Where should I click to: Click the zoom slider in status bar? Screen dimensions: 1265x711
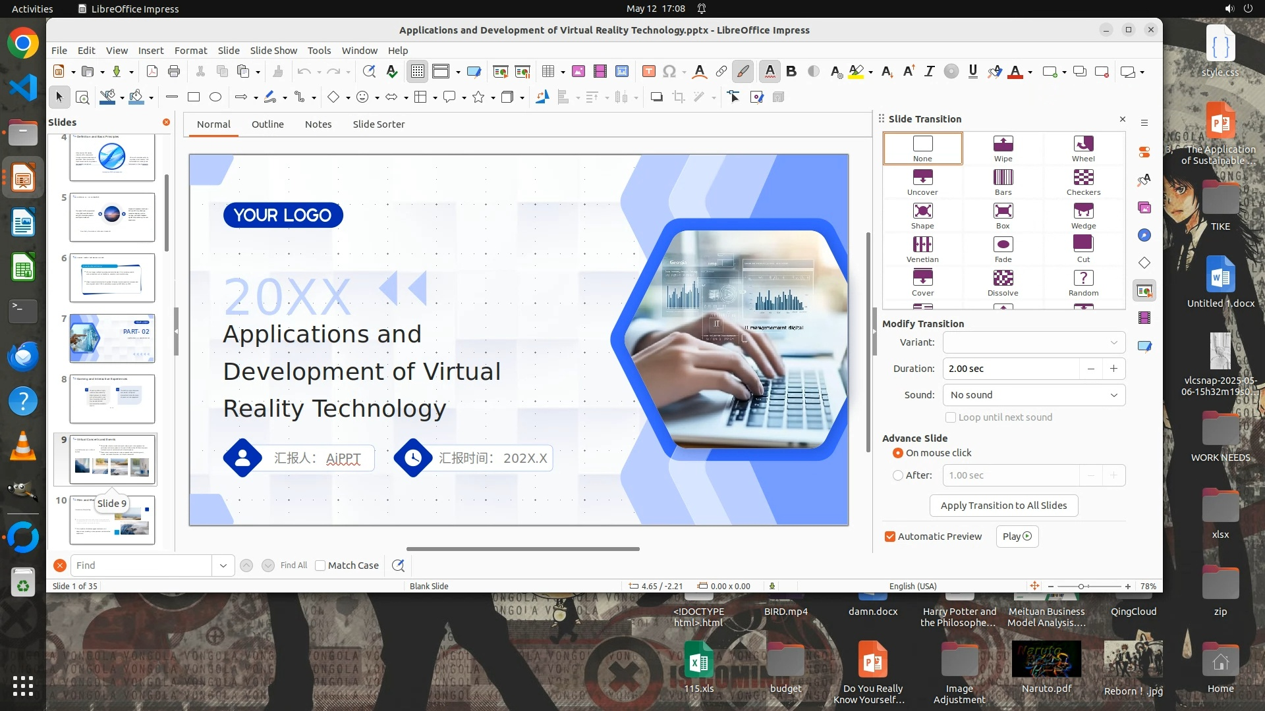[x=1081, y=587]
